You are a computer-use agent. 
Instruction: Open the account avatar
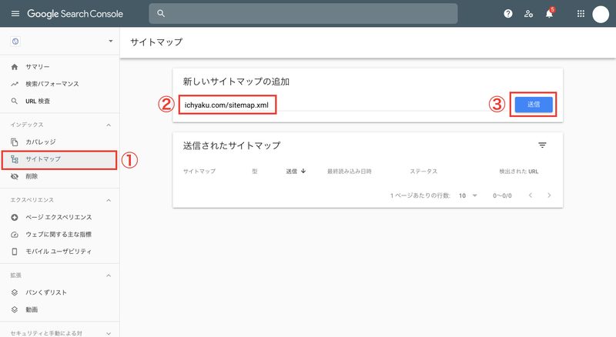click(x=601, y=15)
